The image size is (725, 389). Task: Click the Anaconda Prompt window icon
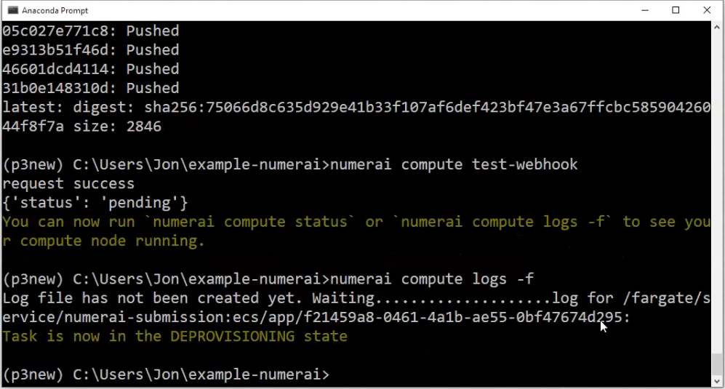pyautogui.click(x=12, y=10)
